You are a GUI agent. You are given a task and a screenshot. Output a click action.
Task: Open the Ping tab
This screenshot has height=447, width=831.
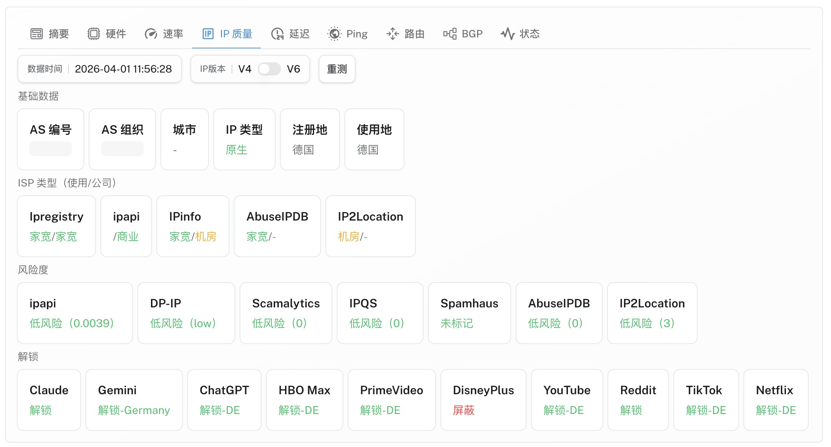pyautogui.click(x=347, y=34)
